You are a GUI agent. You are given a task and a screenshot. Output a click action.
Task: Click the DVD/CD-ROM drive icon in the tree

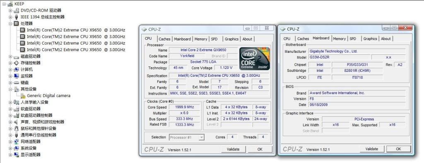(x=17, y=10)
